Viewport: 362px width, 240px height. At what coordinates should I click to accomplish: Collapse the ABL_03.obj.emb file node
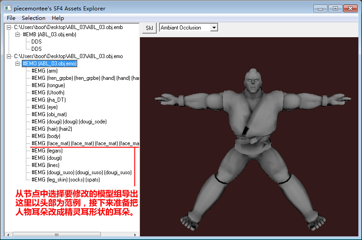point(10,27)
